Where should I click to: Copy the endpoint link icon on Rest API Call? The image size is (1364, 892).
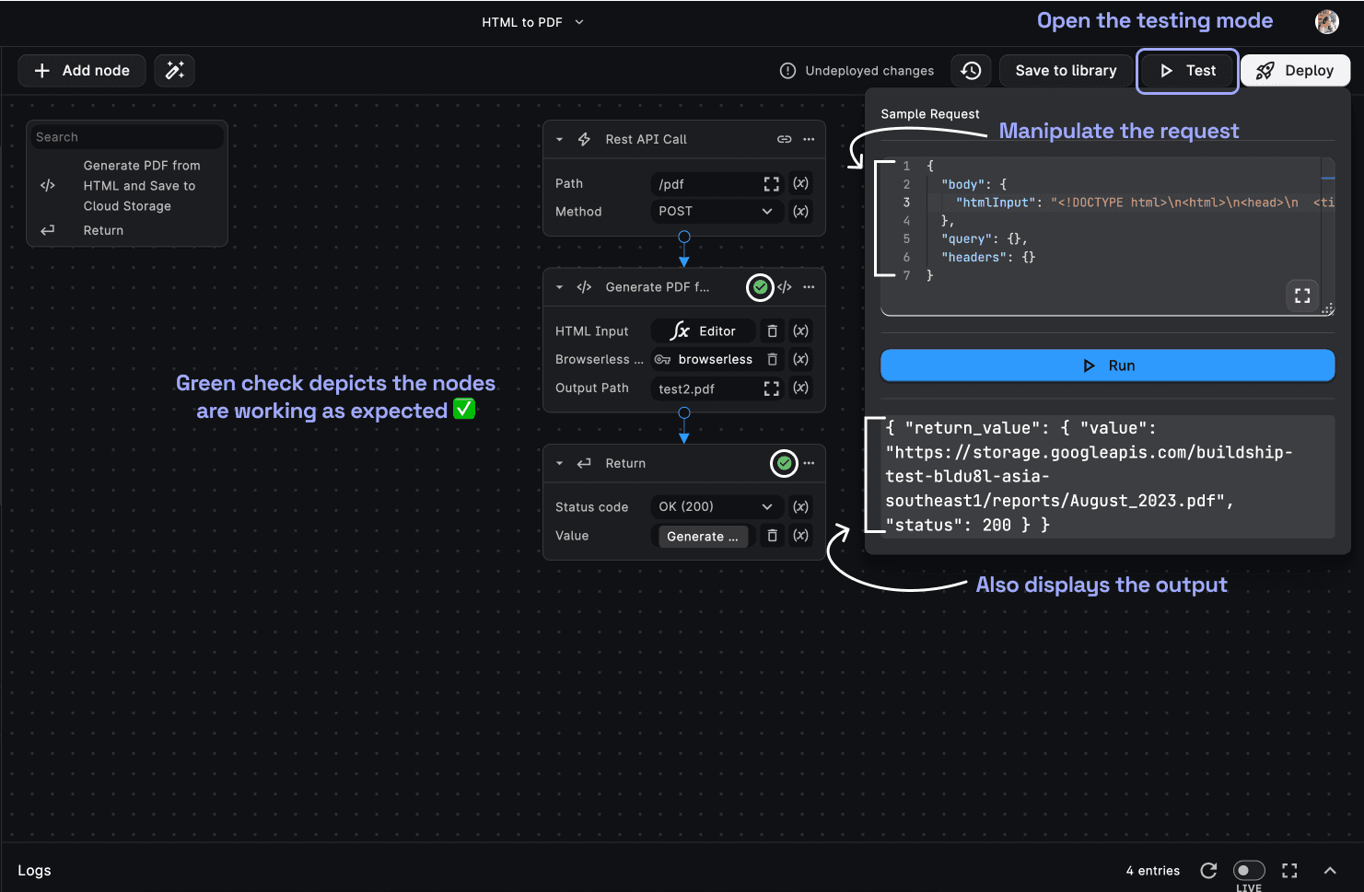[784, 139]
